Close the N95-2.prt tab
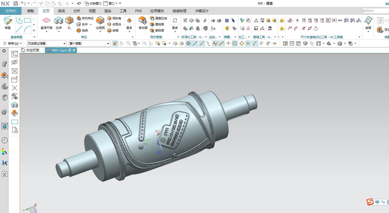The image size is (389, 213). pos(74,50)
